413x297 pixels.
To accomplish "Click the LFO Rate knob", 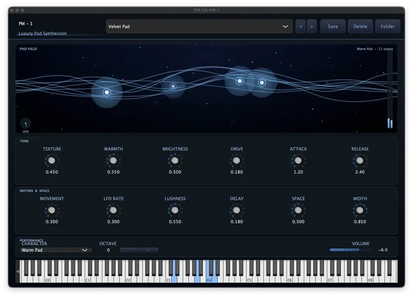I will [x=114, y=210].
